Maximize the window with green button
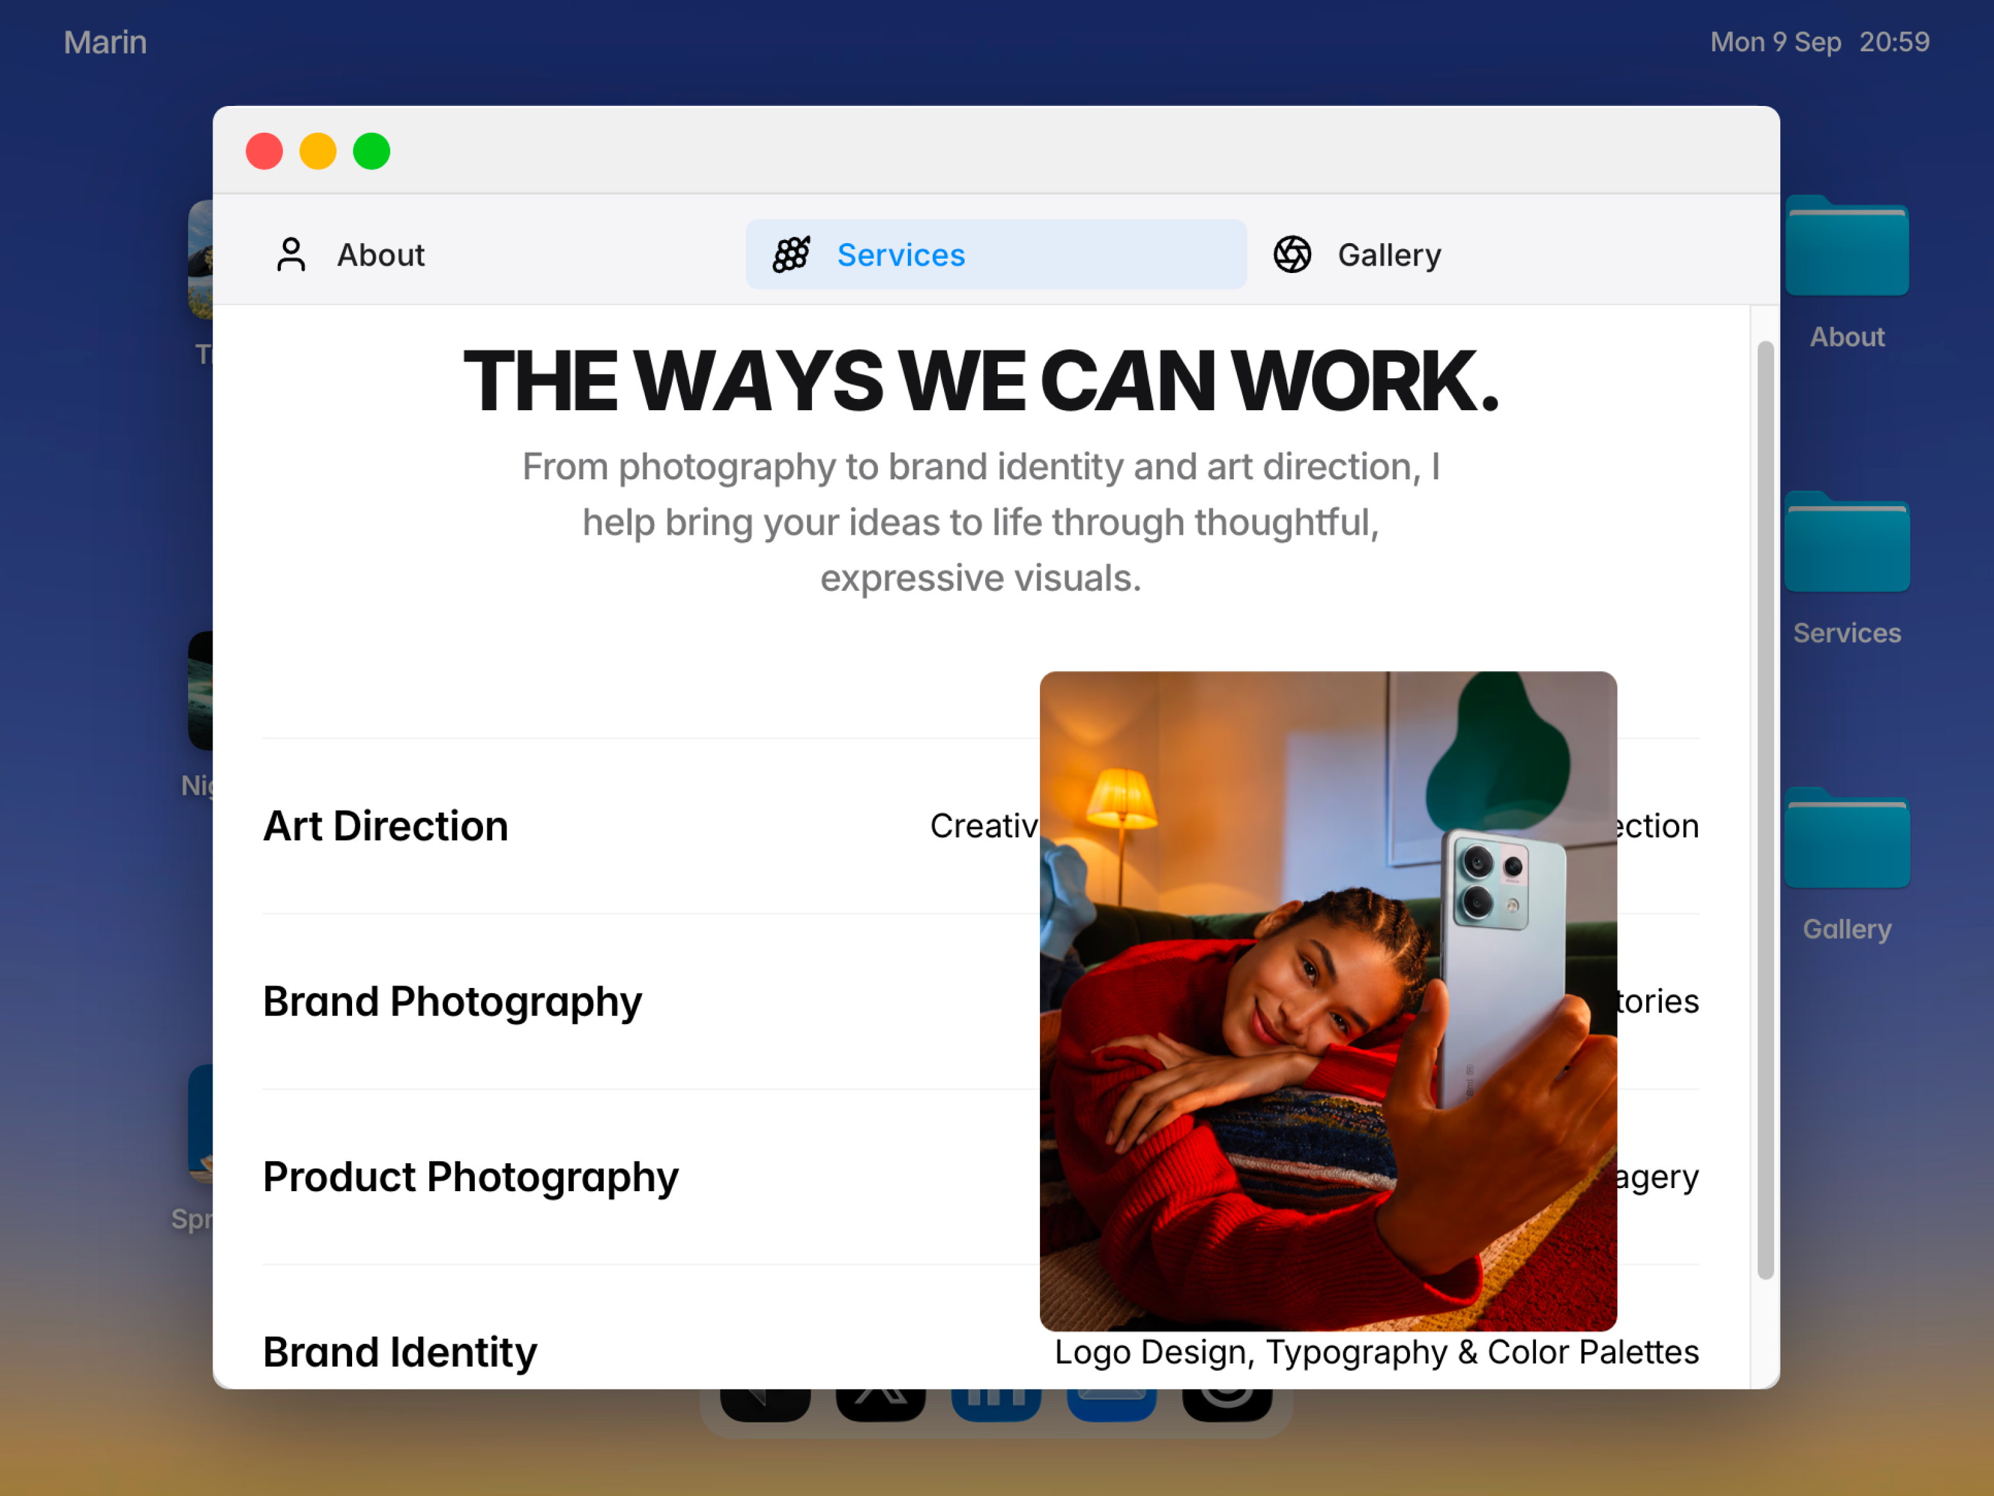The image size is (1994, 1496). pyautogui.click(x=371, y=151)
